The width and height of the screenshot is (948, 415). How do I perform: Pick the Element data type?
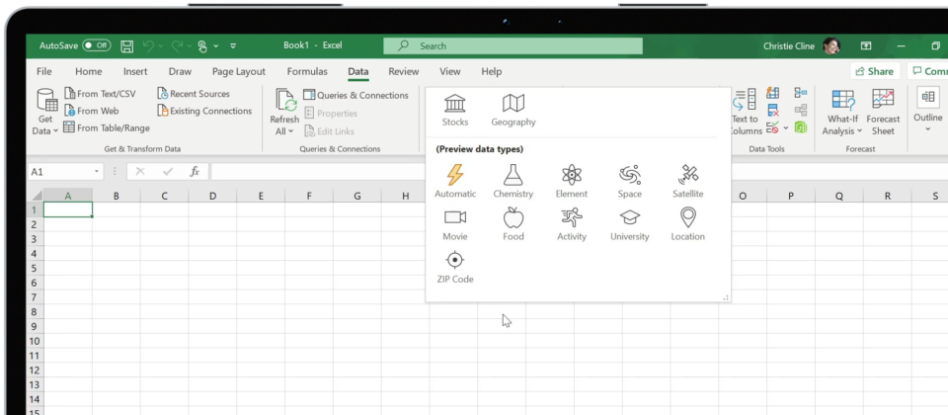[x=572, y=182]
